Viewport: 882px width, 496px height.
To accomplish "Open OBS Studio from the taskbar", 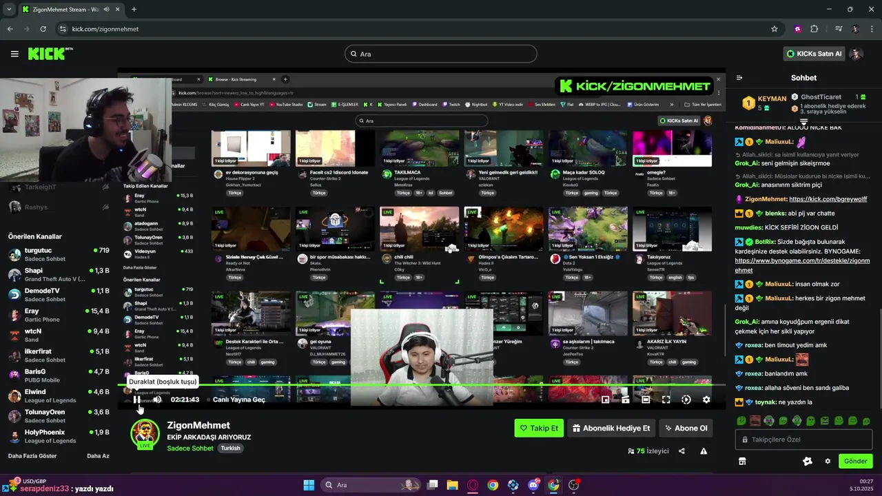I will pyautogui.click(x=574, y=485).
